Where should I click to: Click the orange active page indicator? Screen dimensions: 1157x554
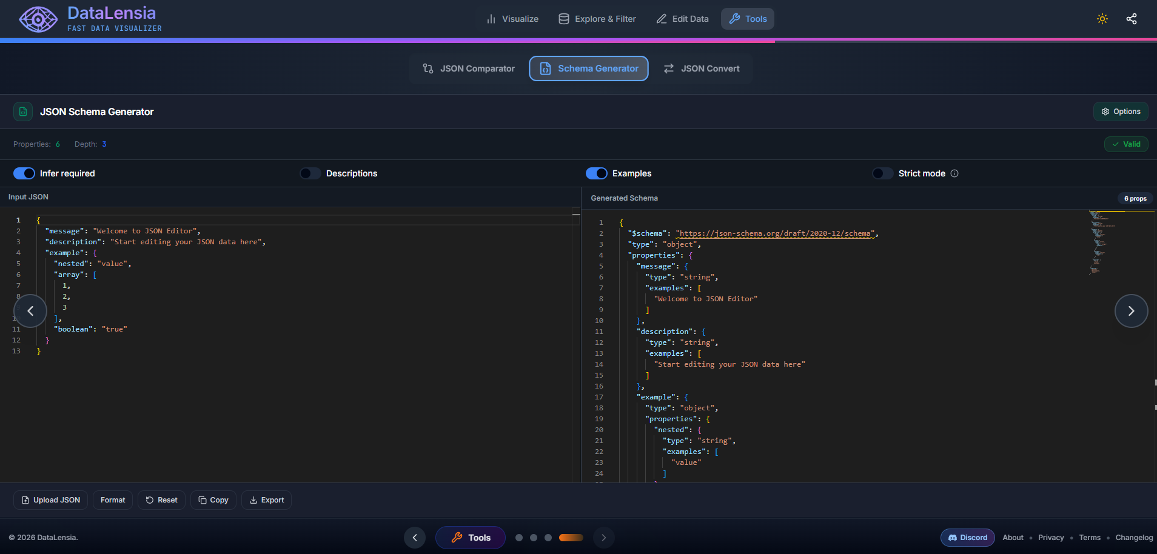[571, 538]
